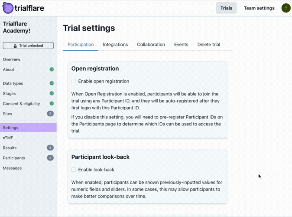Navigate to Messages in the sidebar
Screen dimensions: 292x217
click(x=12, y=168)
